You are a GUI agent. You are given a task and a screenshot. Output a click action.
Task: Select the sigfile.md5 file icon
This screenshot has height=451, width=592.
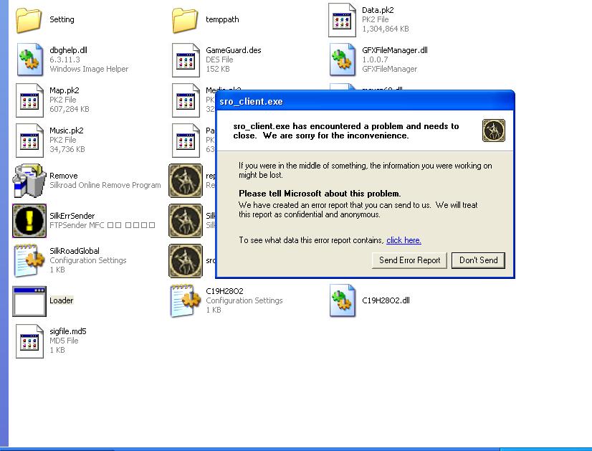[x=29, y=341]
